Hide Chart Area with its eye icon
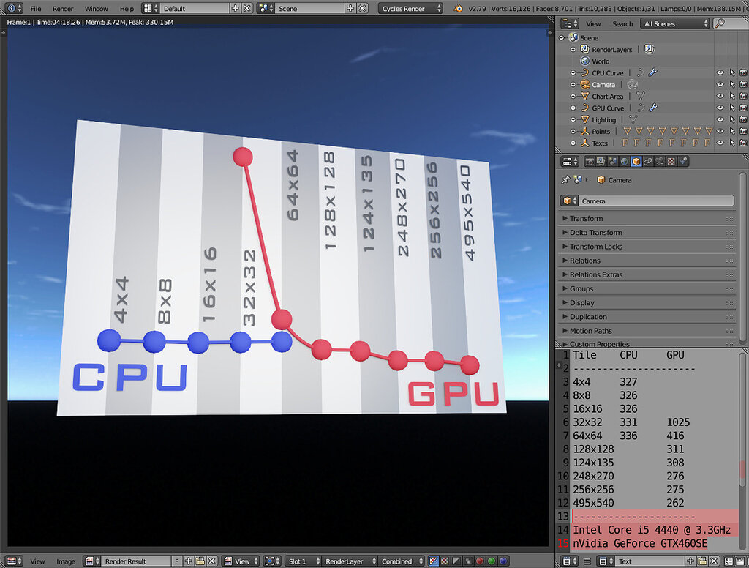 click(720, 96)
